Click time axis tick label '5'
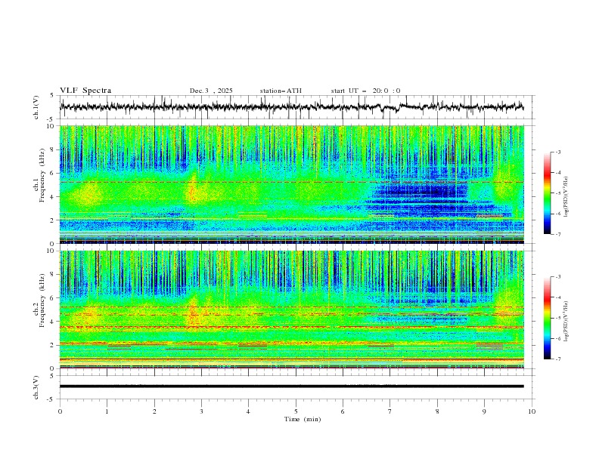 (296, 411)
